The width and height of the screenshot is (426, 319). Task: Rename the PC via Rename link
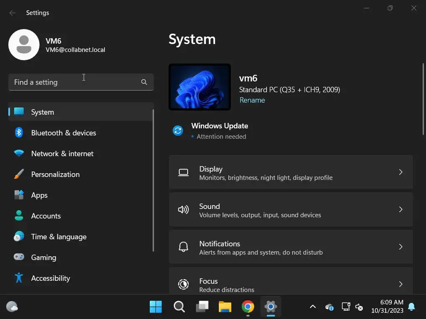click(252, 100)
